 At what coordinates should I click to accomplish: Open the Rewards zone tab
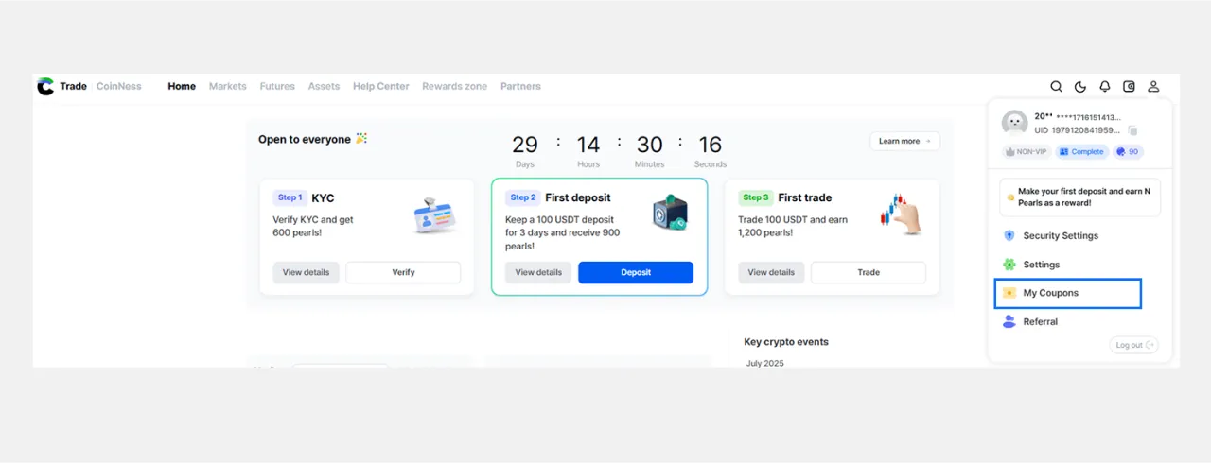[x=454, y=86]
